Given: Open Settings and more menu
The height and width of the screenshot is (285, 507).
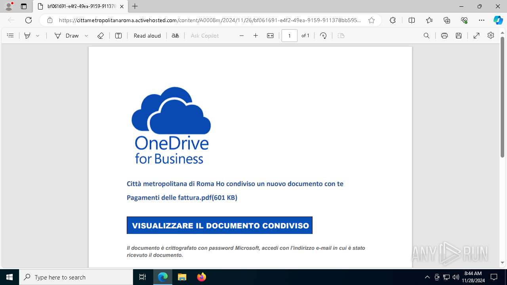Looking at the screenshot, I should point(482,20).
